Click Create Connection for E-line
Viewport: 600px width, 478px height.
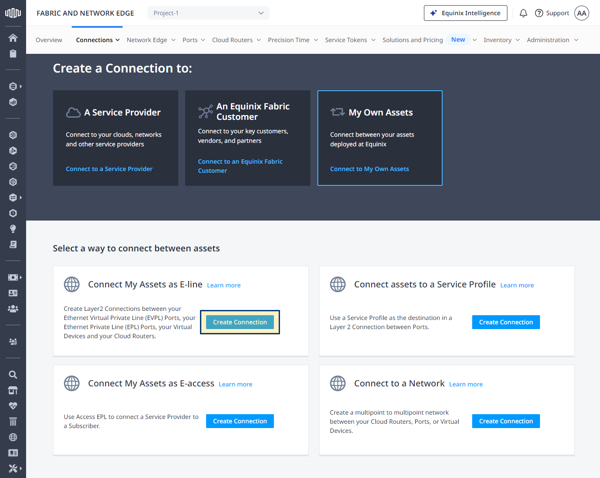pyautogui.click(x=240, y=322)
